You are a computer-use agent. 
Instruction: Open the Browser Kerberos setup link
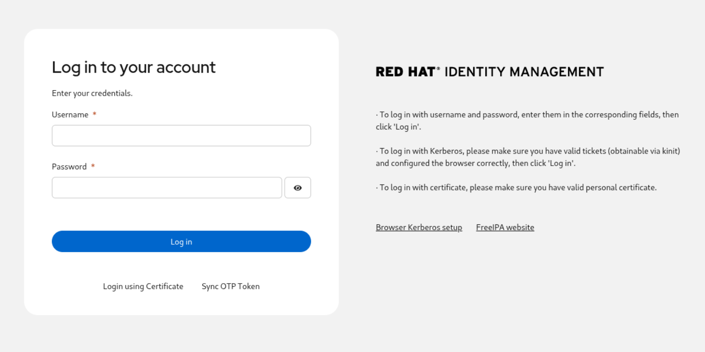coord(419,228)
